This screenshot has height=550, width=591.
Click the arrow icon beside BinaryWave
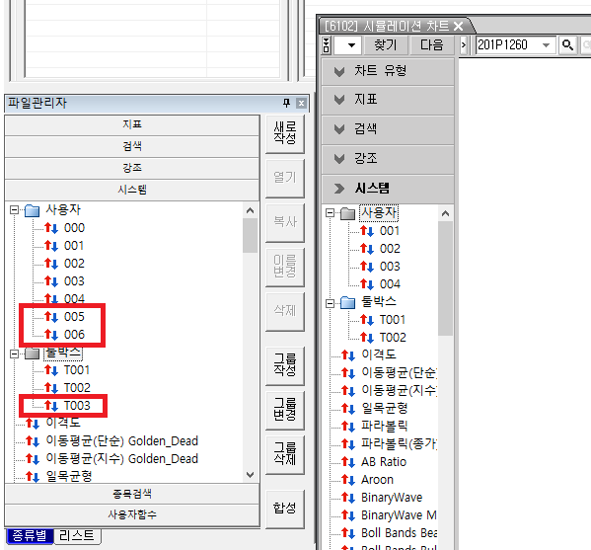point(348,498)
